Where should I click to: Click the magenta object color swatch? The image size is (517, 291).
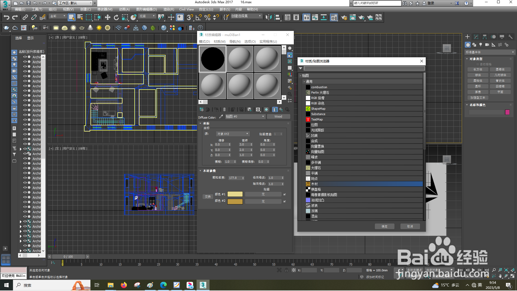(507, 112)
